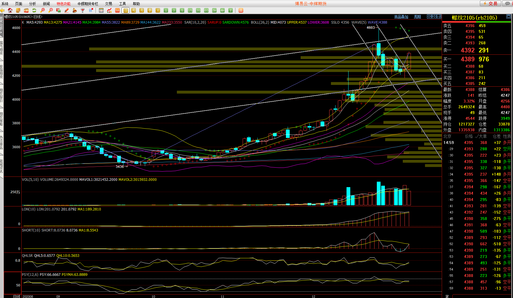Select the red pencil drawing tool
Screen dimensions: 513x298
tap(67, 10)
